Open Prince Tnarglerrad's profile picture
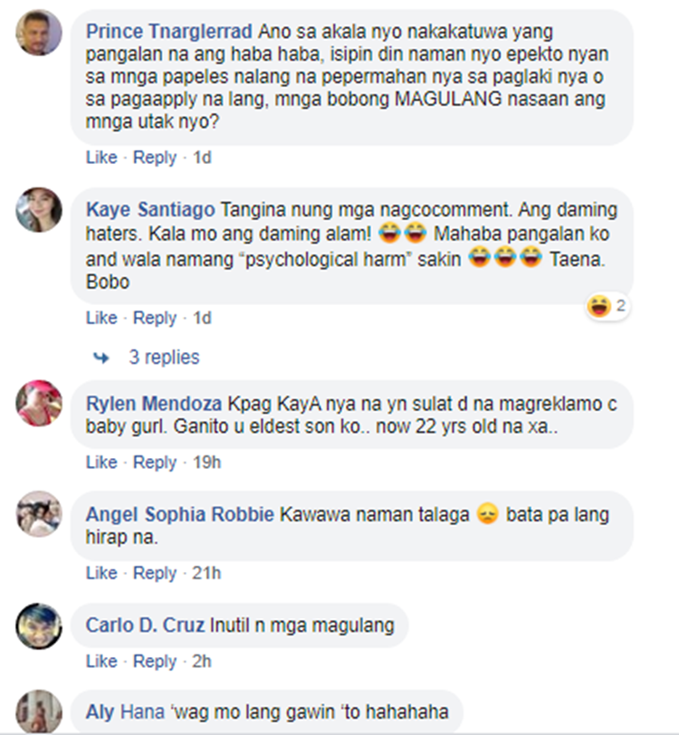This screenshot has width=679, height=735. point(39,33)
